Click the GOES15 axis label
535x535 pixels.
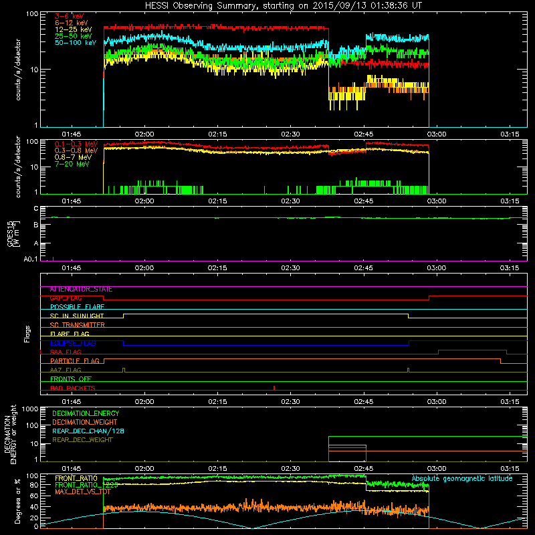(11, 233)
